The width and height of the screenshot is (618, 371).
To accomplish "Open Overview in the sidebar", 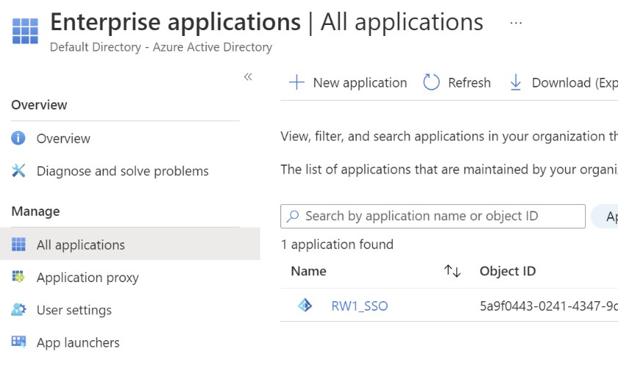I will [x=63, y=139].
